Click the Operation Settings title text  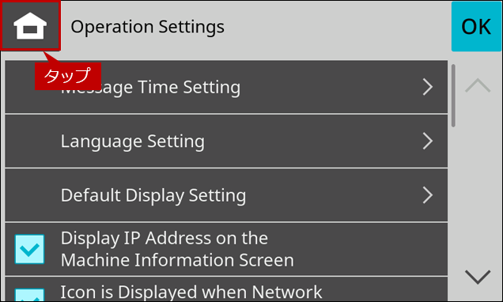pos(147,27)
